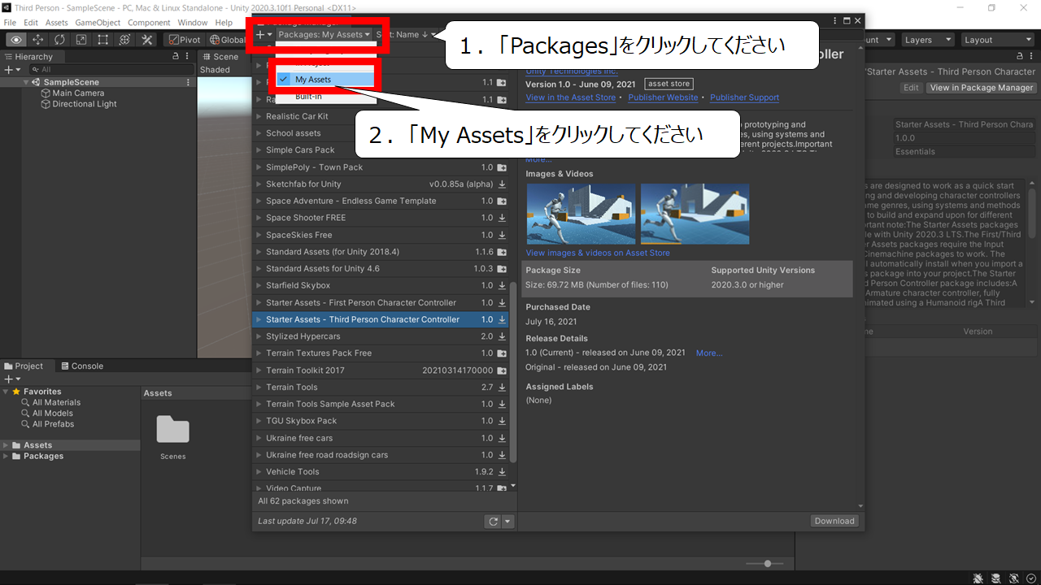
Task: Open the Component menu
Action: click(149, 23)
